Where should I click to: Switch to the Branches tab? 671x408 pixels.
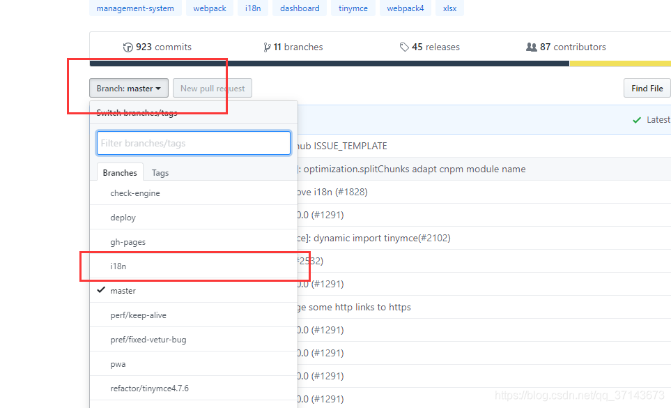tap(120, 173)
